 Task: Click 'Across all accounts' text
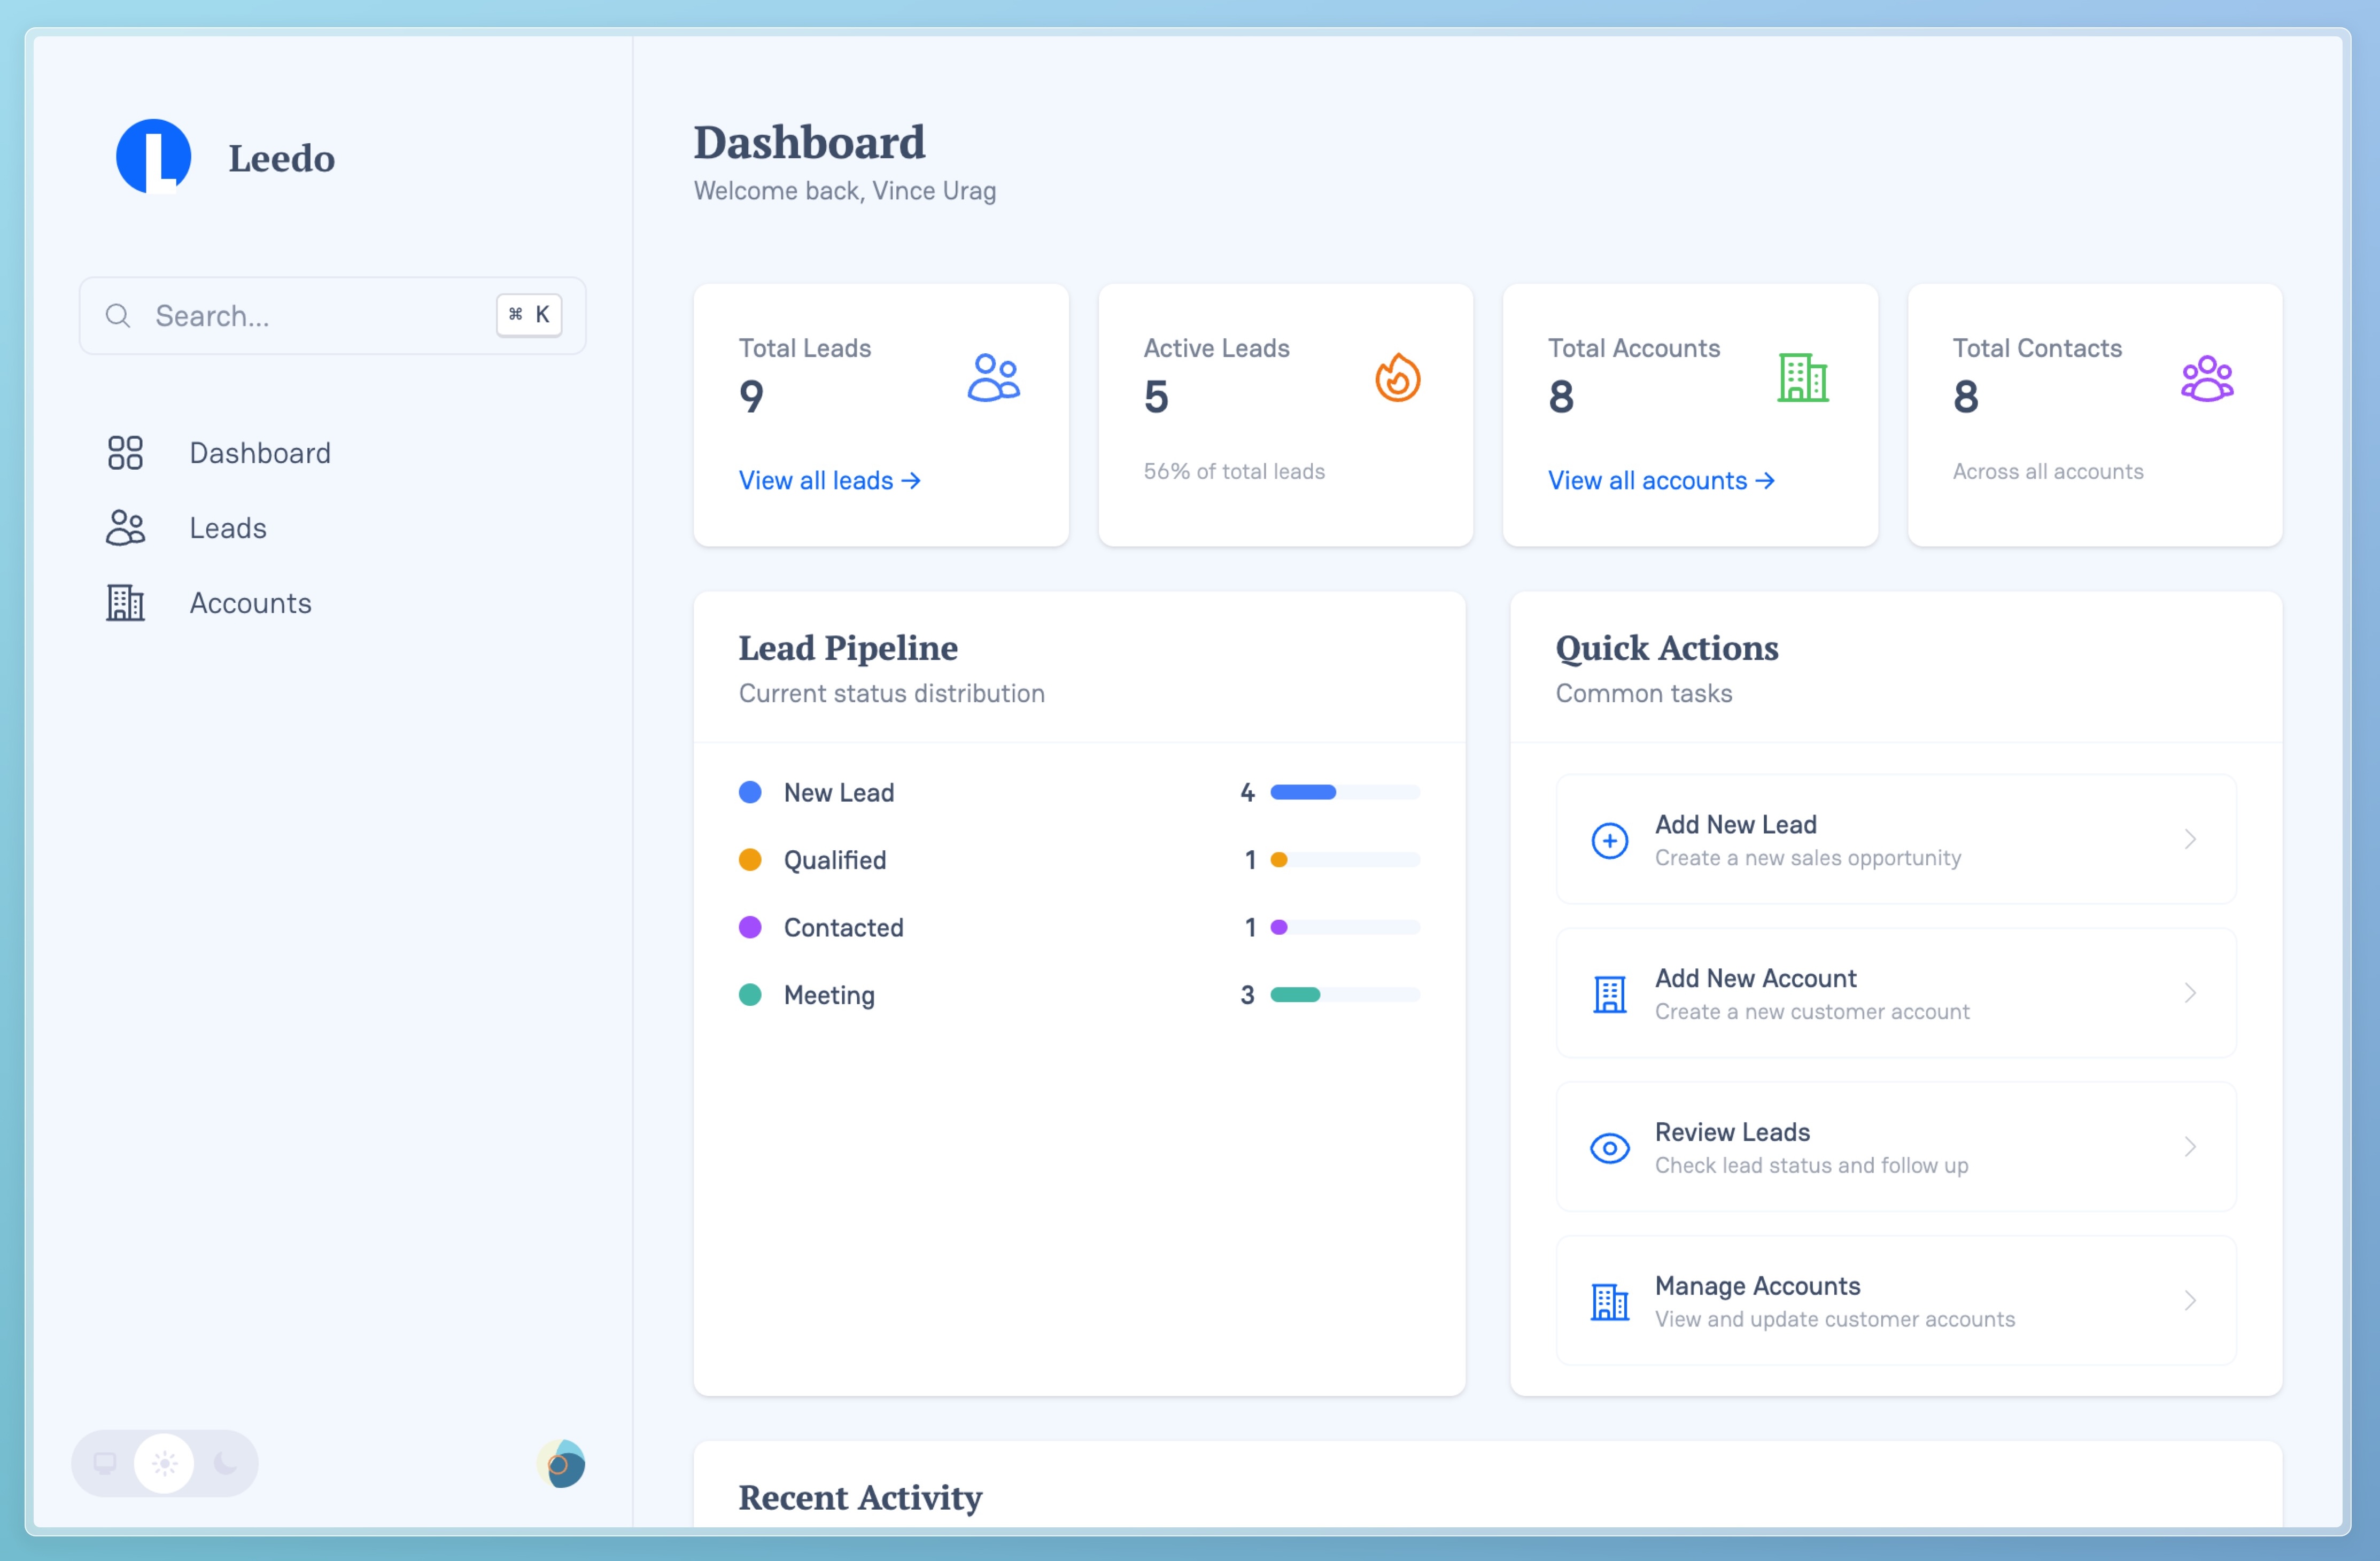click(2048, 472)
